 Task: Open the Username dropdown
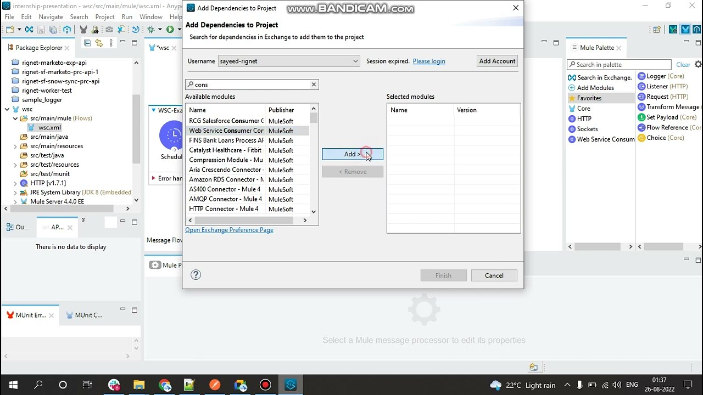click(355, 61)
